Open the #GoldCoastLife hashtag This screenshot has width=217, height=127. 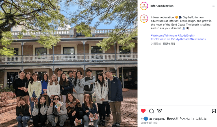pos(160,39)
